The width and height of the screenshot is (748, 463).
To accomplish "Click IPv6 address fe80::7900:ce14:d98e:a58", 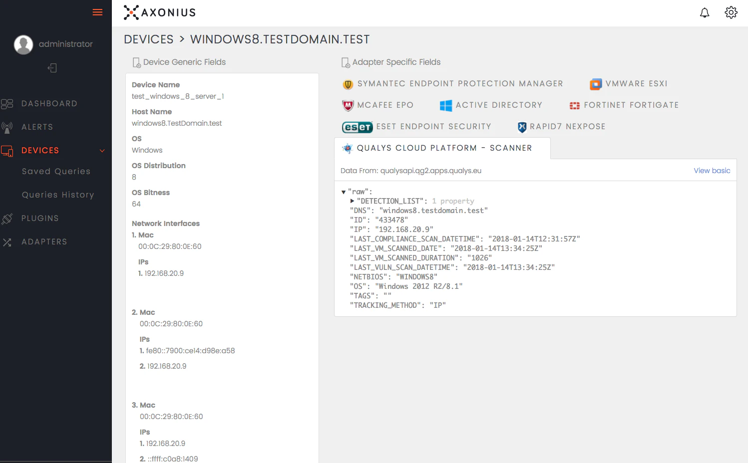I will [190, 351].
